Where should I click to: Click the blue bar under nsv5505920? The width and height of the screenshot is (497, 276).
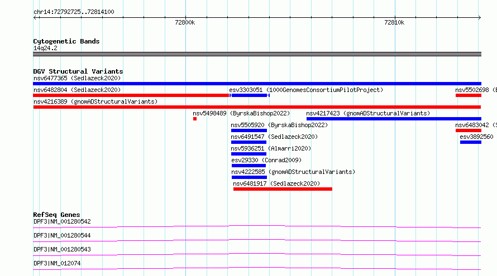coord(249,130)
